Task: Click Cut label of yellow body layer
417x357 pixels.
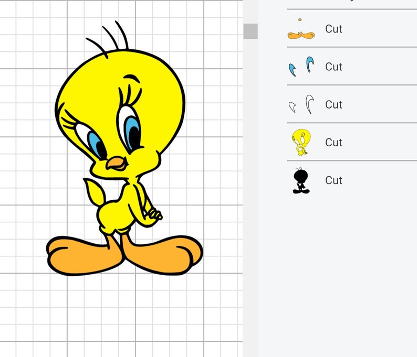Action: pyautogui.click(x=333, y=143)
